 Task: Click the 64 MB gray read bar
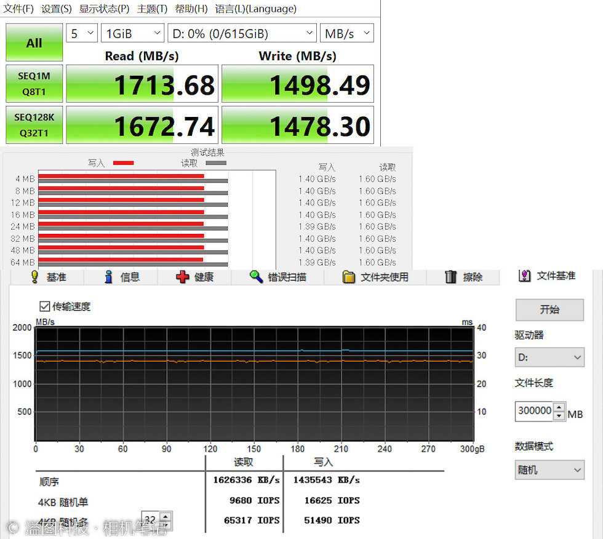[x=133, y=265]
